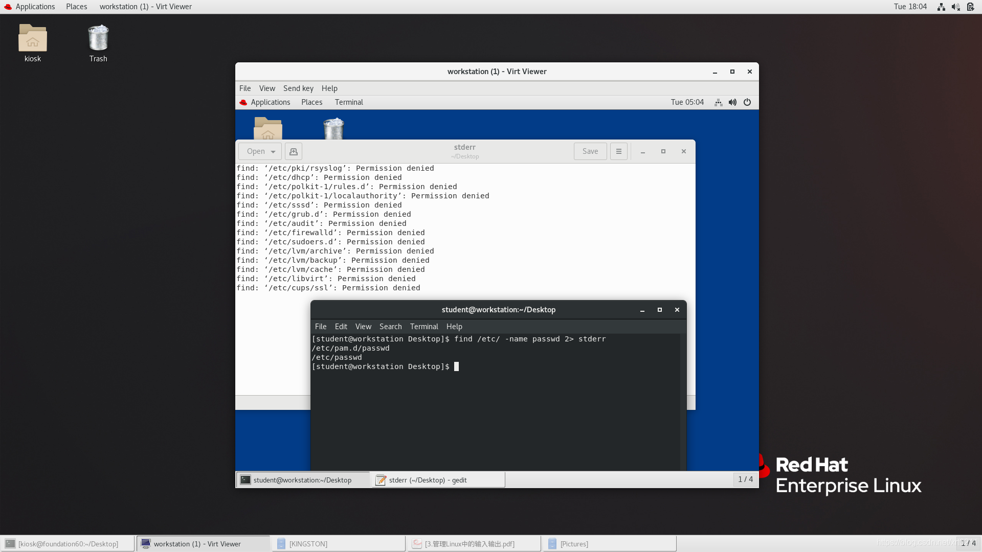The height and width of the screenshot is (552, 982).
Task: Click guest network status icon
Action: click(718, 102)
